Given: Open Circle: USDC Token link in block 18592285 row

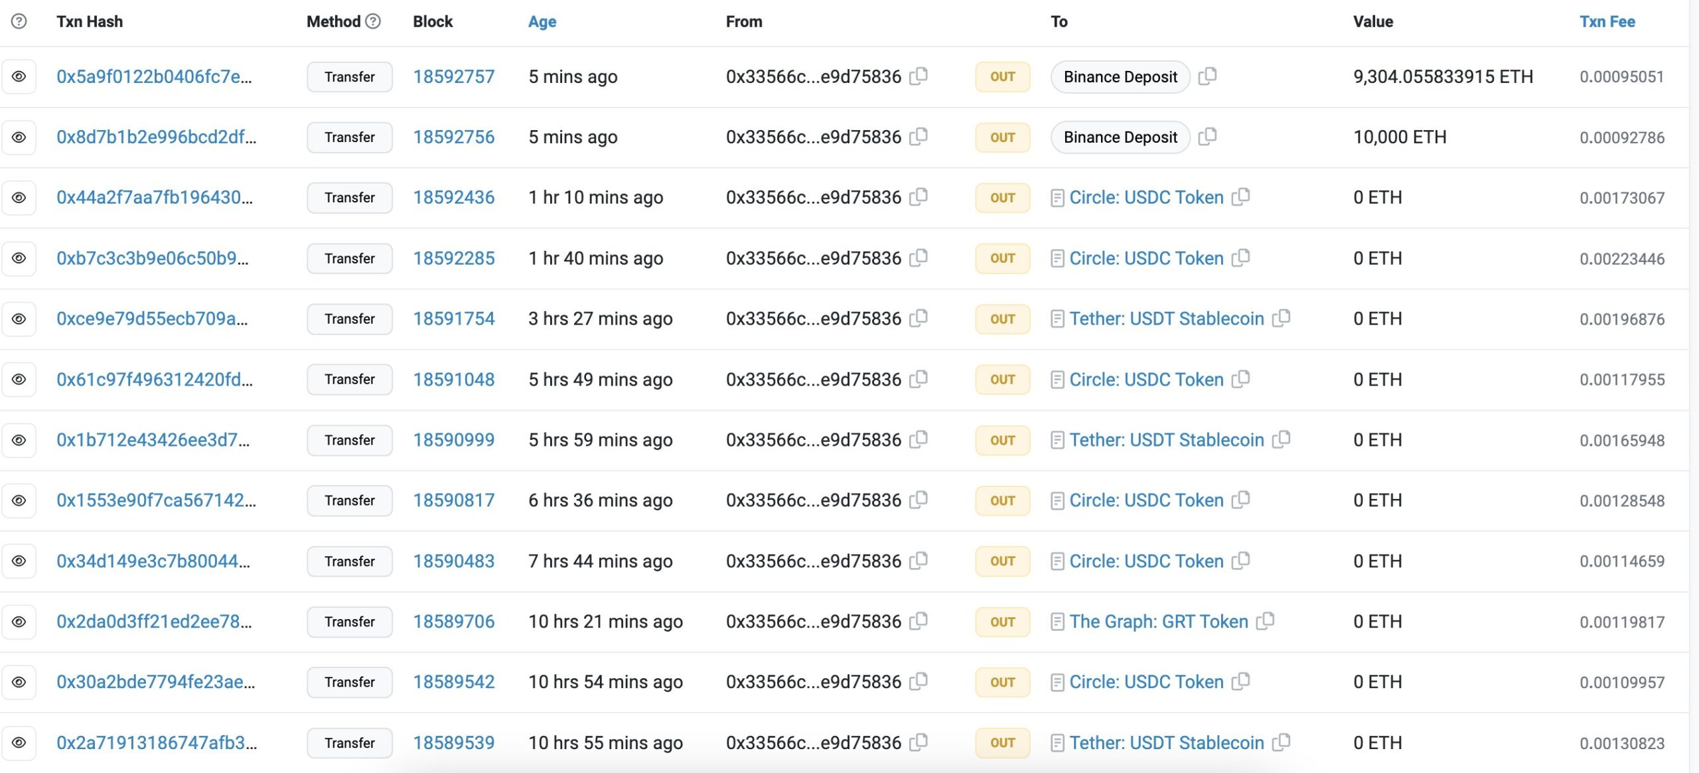Looking at the screenshot, I should [x=1146, y=258].
